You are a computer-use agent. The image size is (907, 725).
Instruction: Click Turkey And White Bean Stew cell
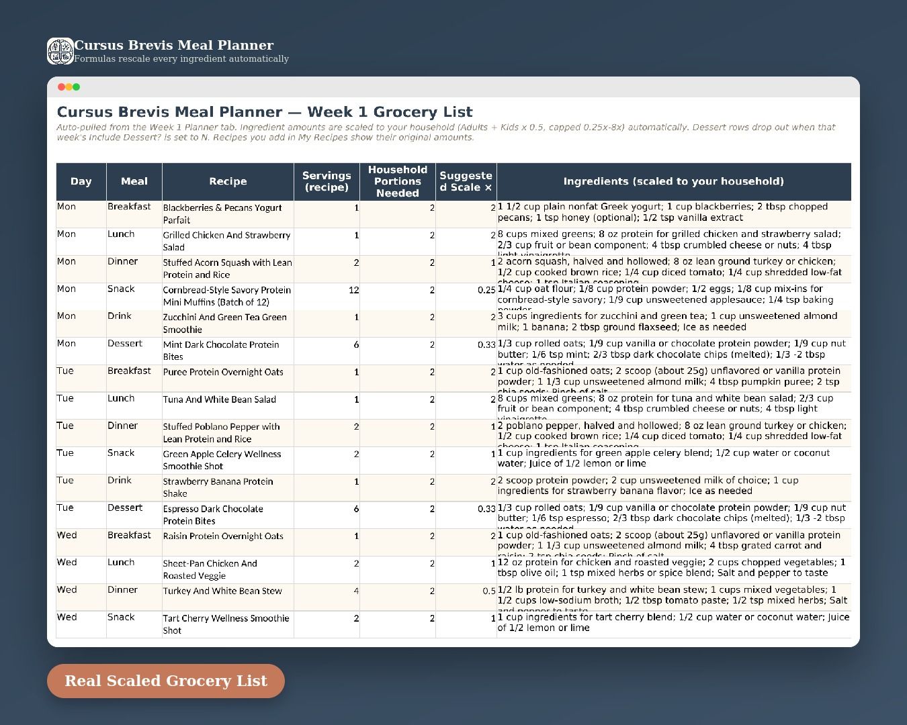click(228, 597)
